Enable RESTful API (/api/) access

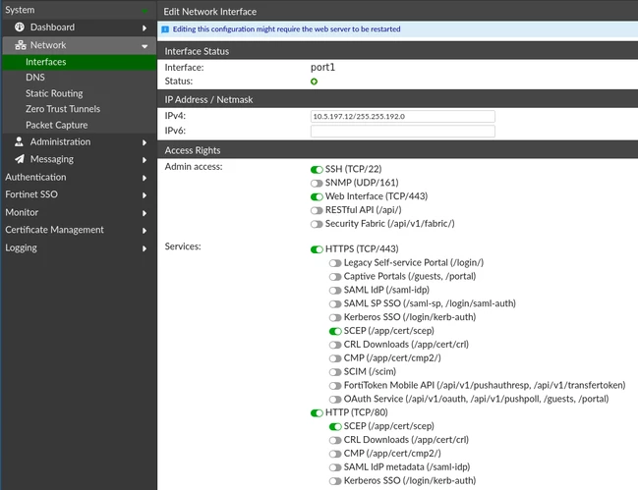pos(317,210)
